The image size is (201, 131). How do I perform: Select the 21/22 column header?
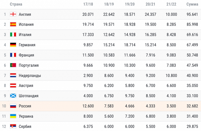tap(171, 4)
